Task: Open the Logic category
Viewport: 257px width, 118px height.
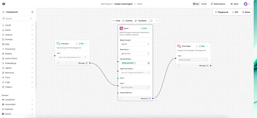Action: (x=18, y=82)
